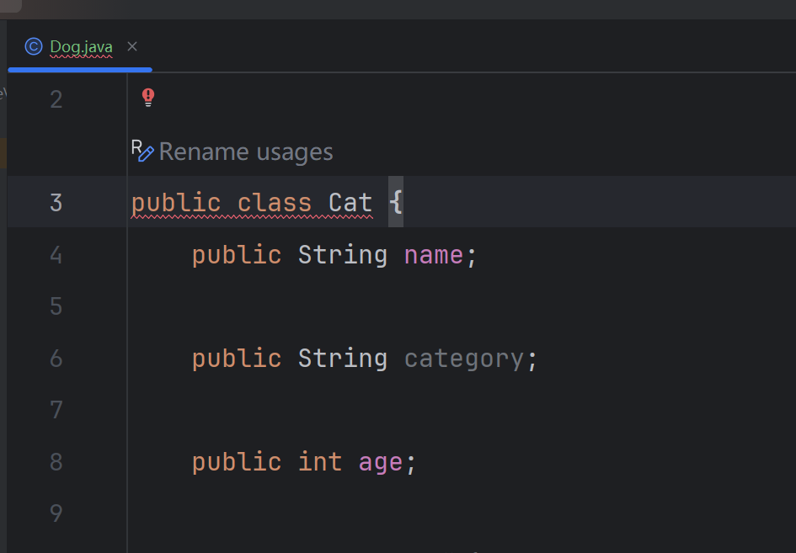Click line number 4 in gutter
This screenshot has width=796, height=553.
point(56,255)
